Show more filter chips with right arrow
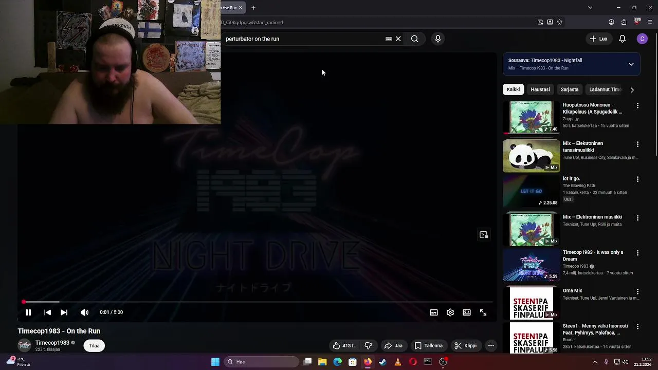Viewport: 658px width, 370px height. 632,89
